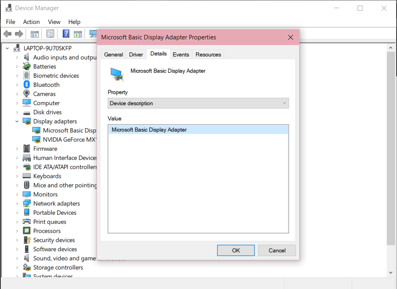Switch to the Resources tab
Viewport: 397px width, 289px height.
pyautogui.click(x=208, y=55)
